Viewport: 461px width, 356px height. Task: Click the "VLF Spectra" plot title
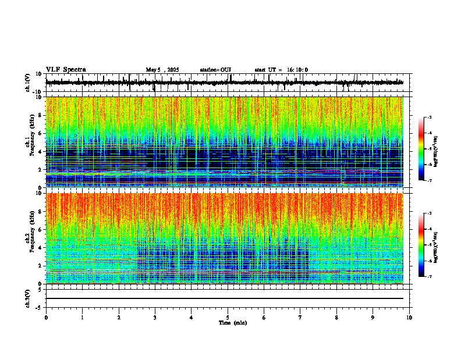[66, 70]
